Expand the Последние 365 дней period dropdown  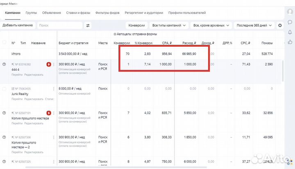tap(254, 25)
